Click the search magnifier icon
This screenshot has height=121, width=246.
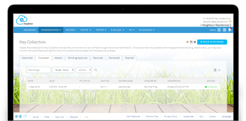click(96, 70)
